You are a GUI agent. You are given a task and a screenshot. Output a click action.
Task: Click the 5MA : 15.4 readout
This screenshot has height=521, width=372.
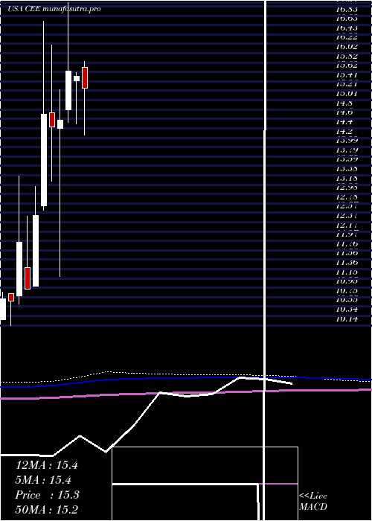[43, 480]
